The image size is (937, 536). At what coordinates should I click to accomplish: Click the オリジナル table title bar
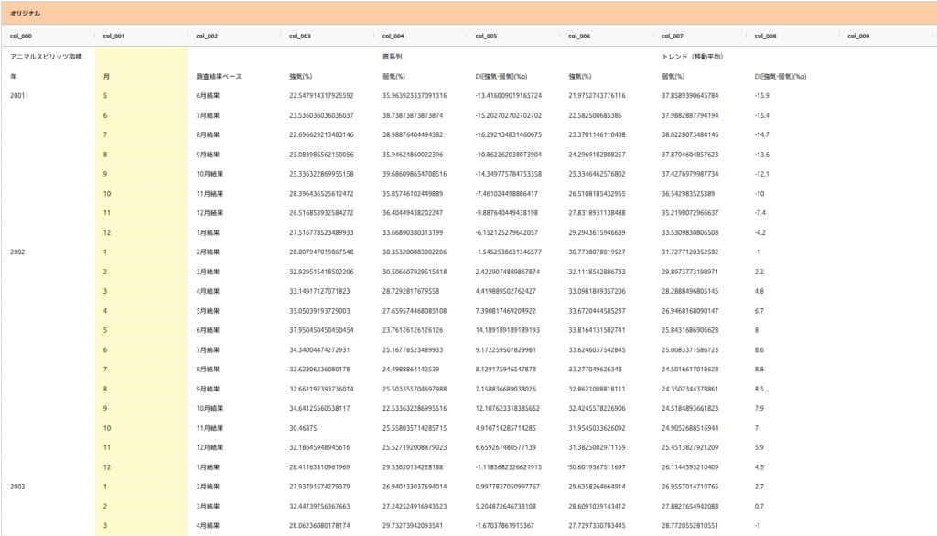[468, 14]
